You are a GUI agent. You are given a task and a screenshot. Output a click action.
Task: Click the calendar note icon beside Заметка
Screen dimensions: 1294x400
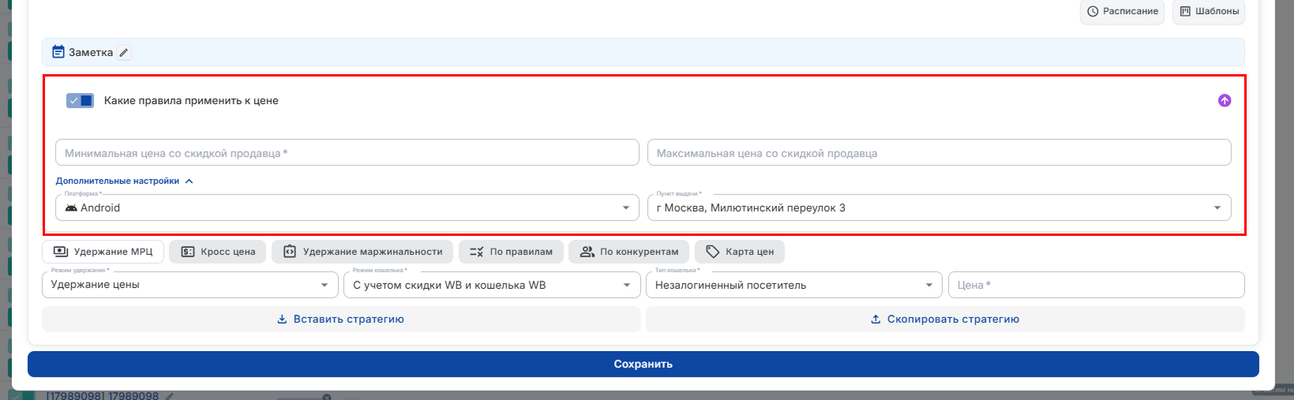(x=58, y=52)
